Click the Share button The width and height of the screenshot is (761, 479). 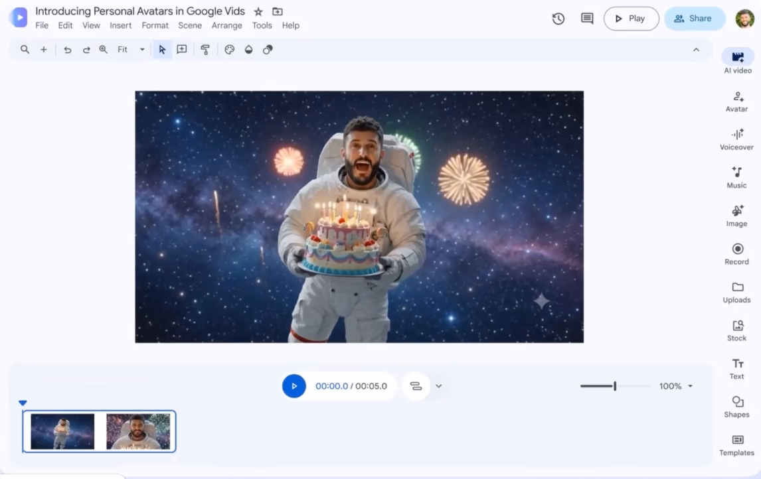pyautogui.click(x=695, y=19)
